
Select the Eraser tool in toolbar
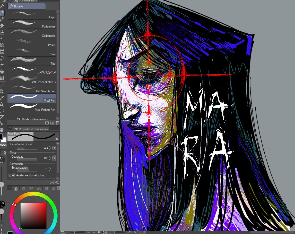[2, 25]
